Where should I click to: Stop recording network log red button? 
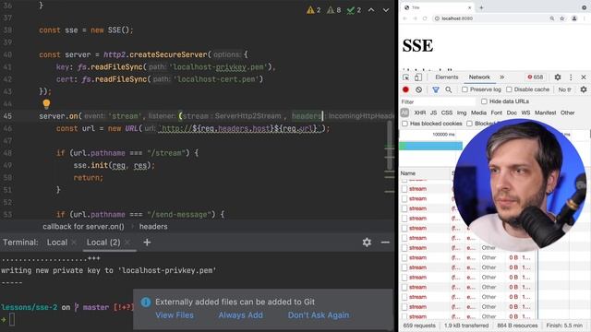[405, 89]
